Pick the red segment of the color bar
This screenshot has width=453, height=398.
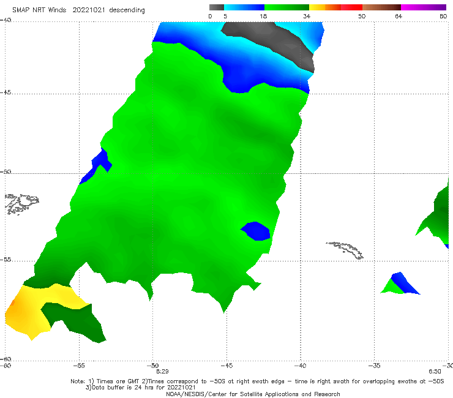coord(351,7)
